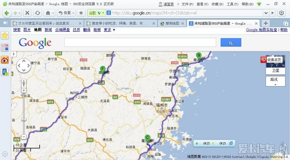Open a new tab with plus button
The width and height of the screenshot is (290, 160).
click(x=266, y=23)
